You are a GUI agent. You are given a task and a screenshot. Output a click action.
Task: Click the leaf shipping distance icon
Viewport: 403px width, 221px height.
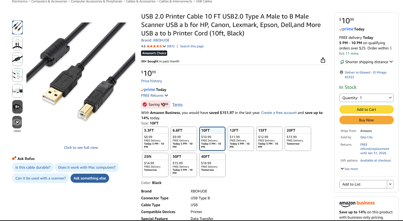tap(342, 62)
